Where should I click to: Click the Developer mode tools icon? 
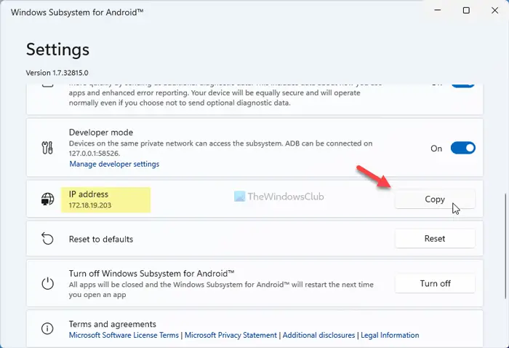(x=47, y=148)
